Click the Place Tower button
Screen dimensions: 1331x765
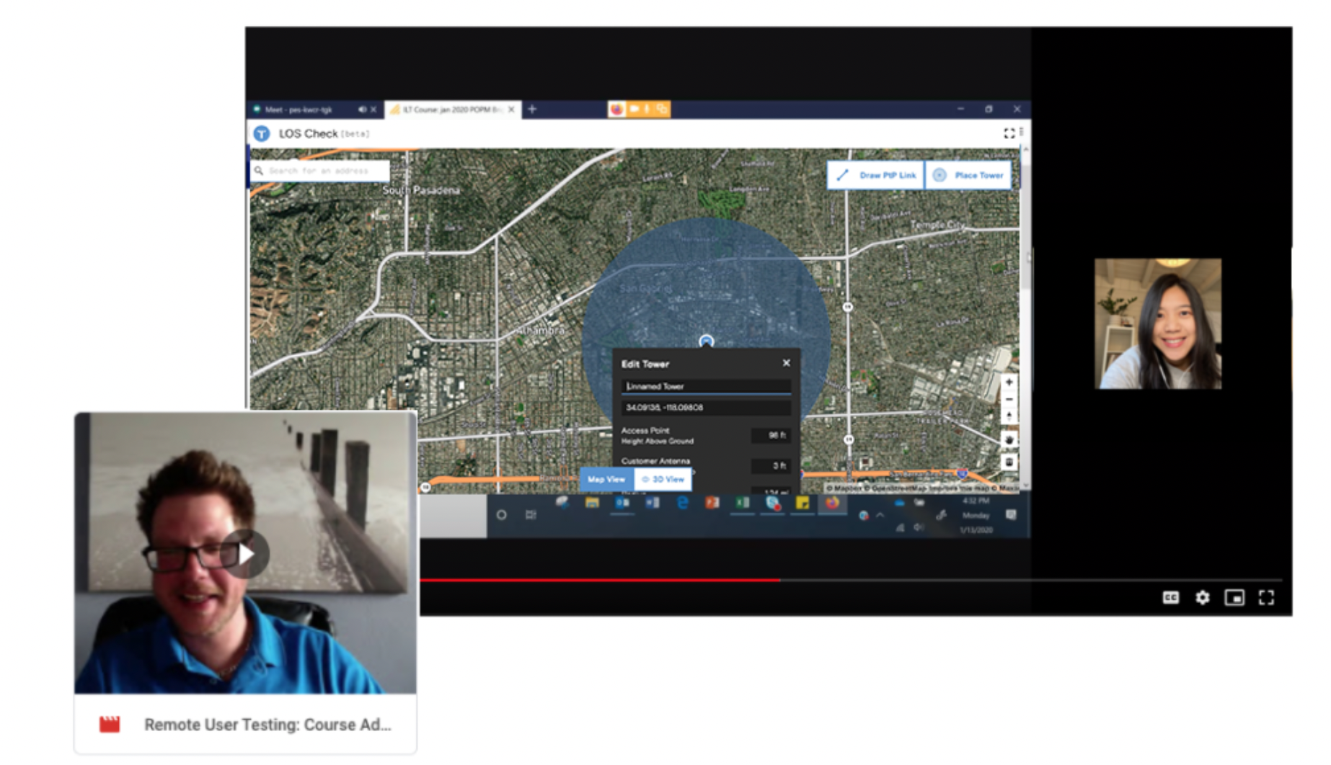(968, 175)
